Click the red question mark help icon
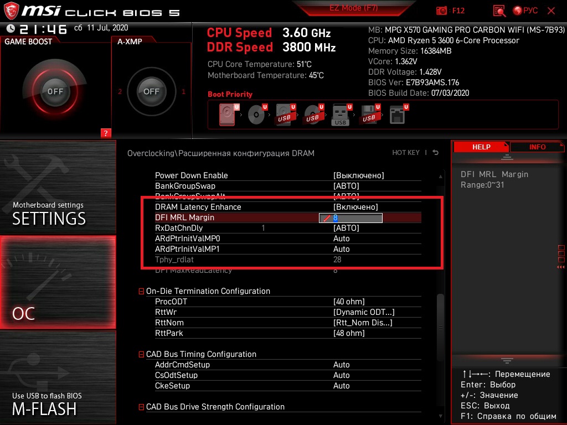567x425 pixels. coord(106,133)
